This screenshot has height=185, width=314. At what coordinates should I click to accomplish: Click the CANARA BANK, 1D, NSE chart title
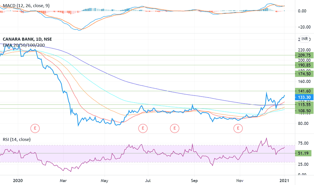tap(27, 39)
